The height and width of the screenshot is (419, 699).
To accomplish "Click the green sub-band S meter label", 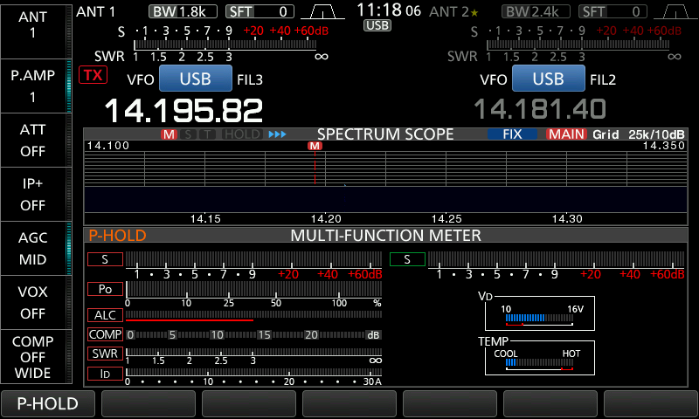I will 407,259.
